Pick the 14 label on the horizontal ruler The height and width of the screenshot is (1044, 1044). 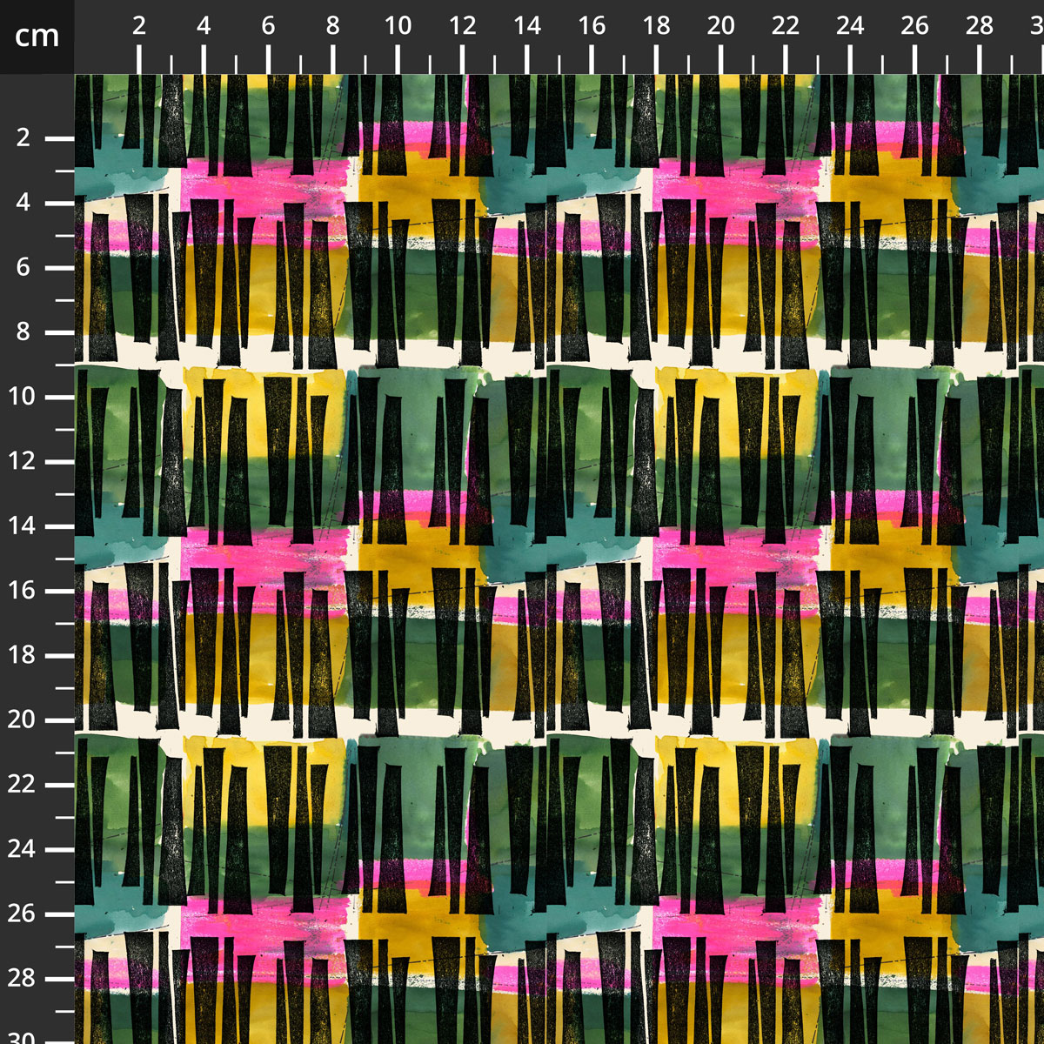(x=526, y=26)
